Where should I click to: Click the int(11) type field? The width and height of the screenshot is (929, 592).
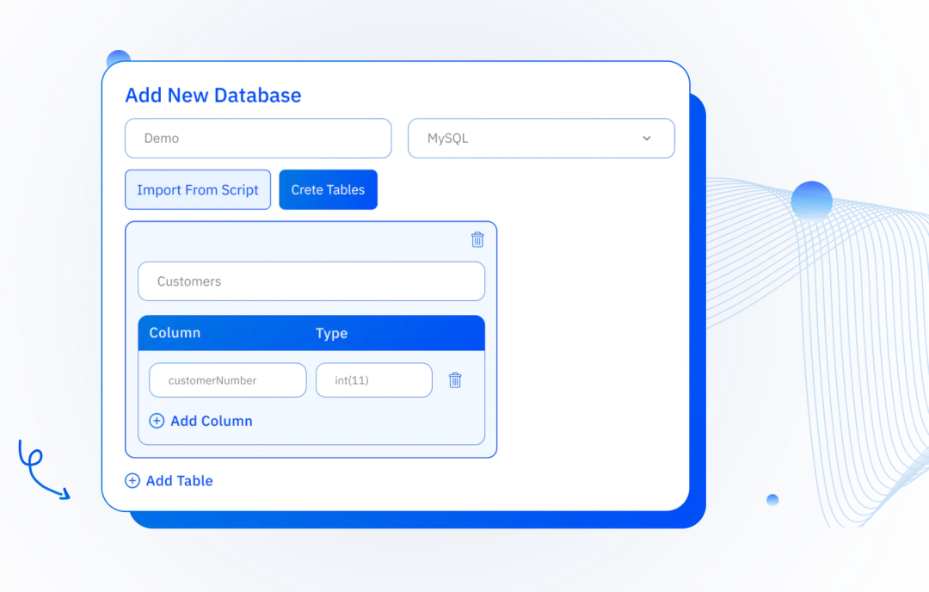pos(373,379)
